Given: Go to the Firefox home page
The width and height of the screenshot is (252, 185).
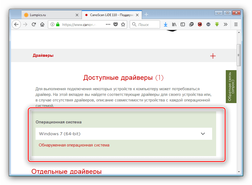Looking at the screenshot, I should point(42,24).
